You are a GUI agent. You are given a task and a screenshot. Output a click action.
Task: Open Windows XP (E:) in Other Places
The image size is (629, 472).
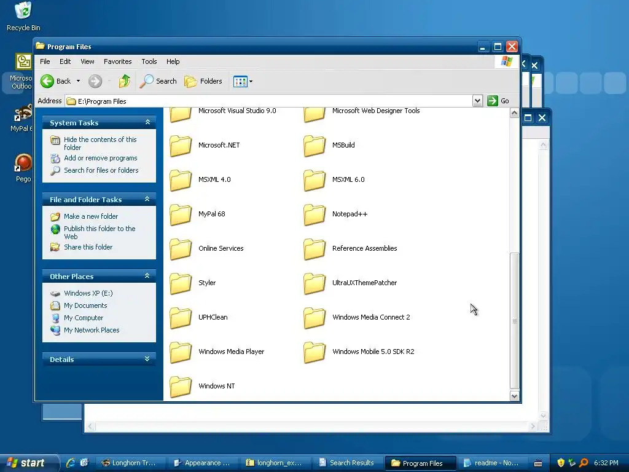click(88, 293)
